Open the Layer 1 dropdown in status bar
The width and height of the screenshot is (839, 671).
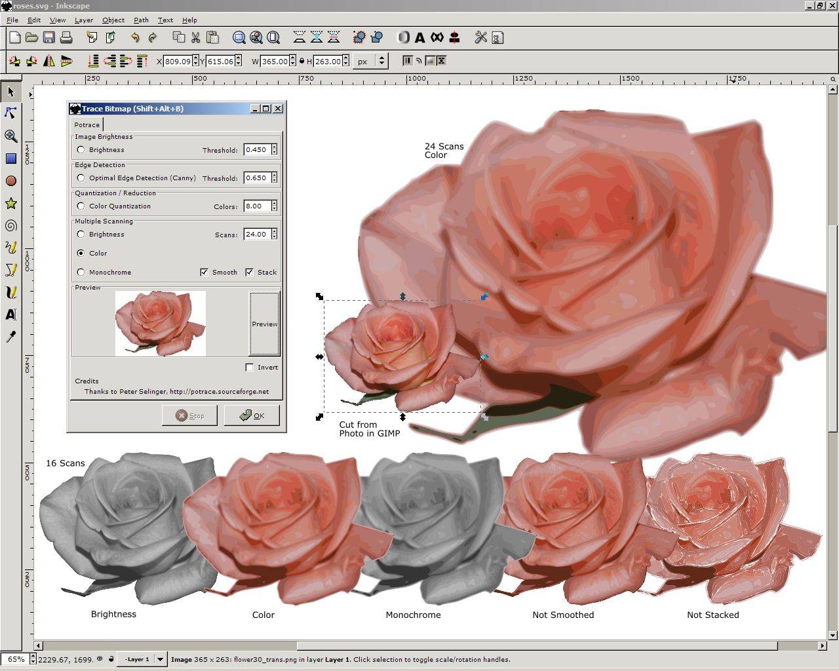pyautogui.click(x=143, y=659)
